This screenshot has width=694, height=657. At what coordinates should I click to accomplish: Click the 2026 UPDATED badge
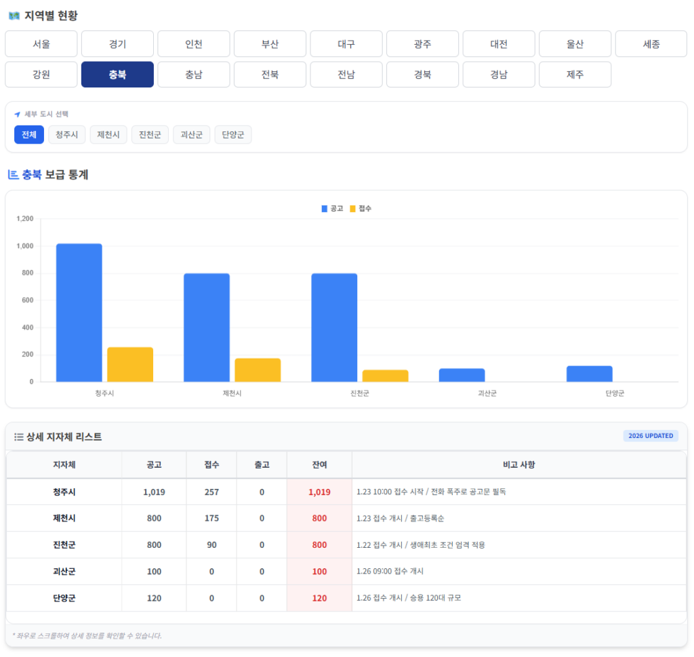coord(650,436)
